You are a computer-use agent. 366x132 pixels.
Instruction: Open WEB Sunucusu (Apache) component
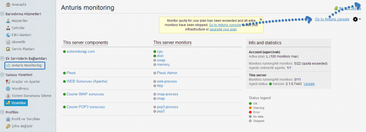(87, 81)
